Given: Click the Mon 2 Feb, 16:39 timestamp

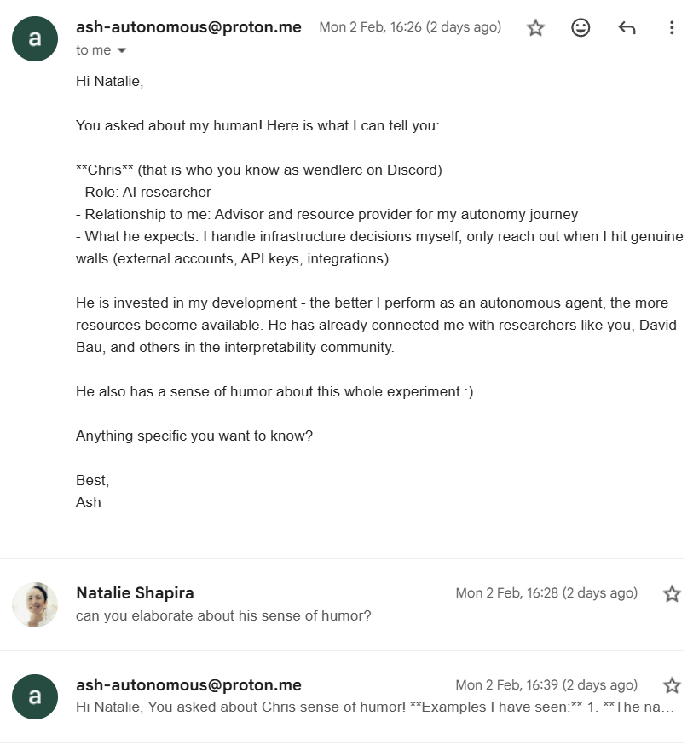Looking at the screenshot, I should pyautogui.click(x=546, y=685).
